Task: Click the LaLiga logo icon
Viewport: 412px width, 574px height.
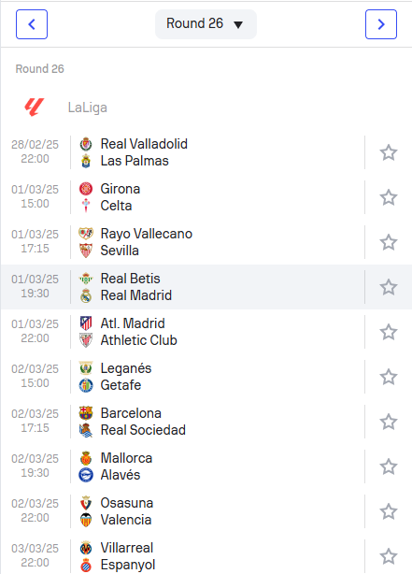Action: (35, 108)
